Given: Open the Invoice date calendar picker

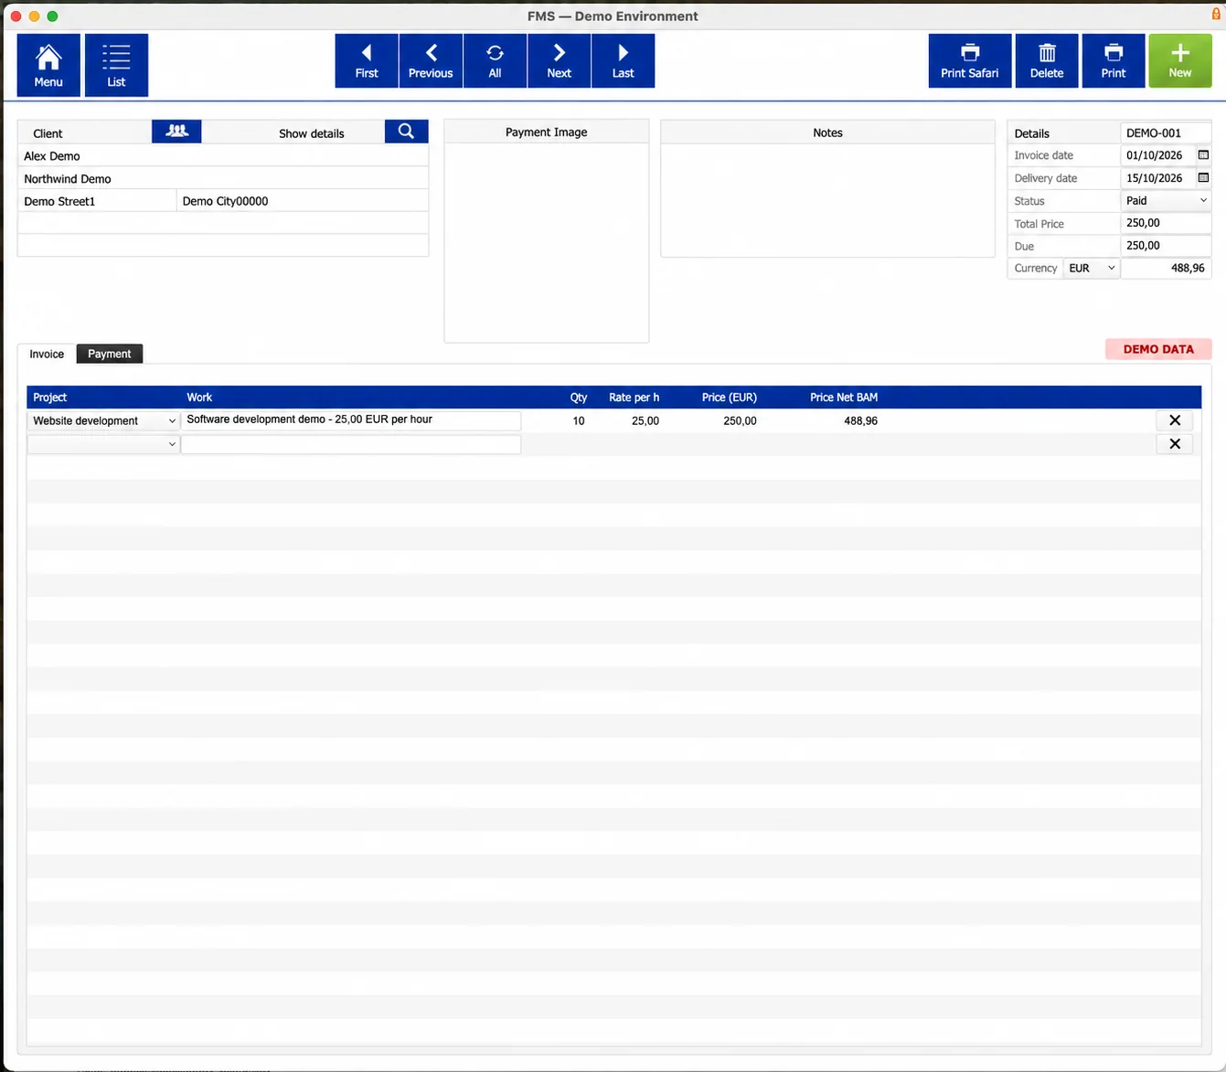Looking at the screenshot, I should tap(1203, 155).
